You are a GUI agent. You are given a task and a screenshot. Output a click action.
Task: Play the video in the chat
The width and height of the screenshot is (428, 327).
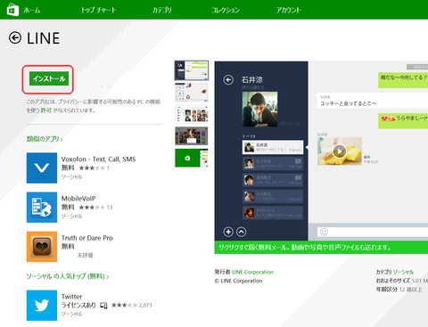tap(339, 151)
